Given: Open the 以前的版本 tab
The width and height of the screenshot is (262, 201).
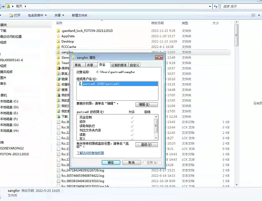Looking at the screenshot, I should click(x=120, y=65).
